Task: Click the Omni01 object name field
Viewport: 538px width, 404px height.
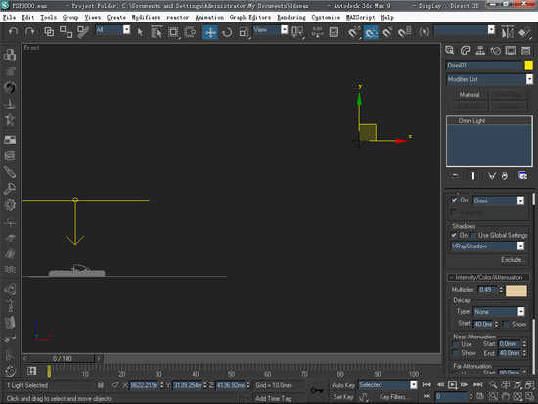Action: click(484, 66)
